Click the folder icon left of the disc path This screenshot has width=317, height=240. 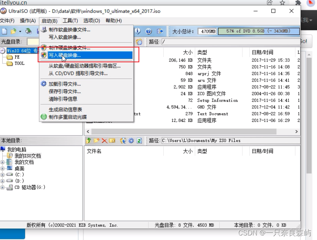139,42
